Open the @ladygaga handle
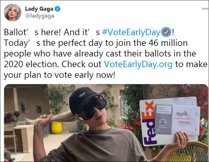Image resolution: width=209 pixels, height=162 pixels. tap(40, 16)
